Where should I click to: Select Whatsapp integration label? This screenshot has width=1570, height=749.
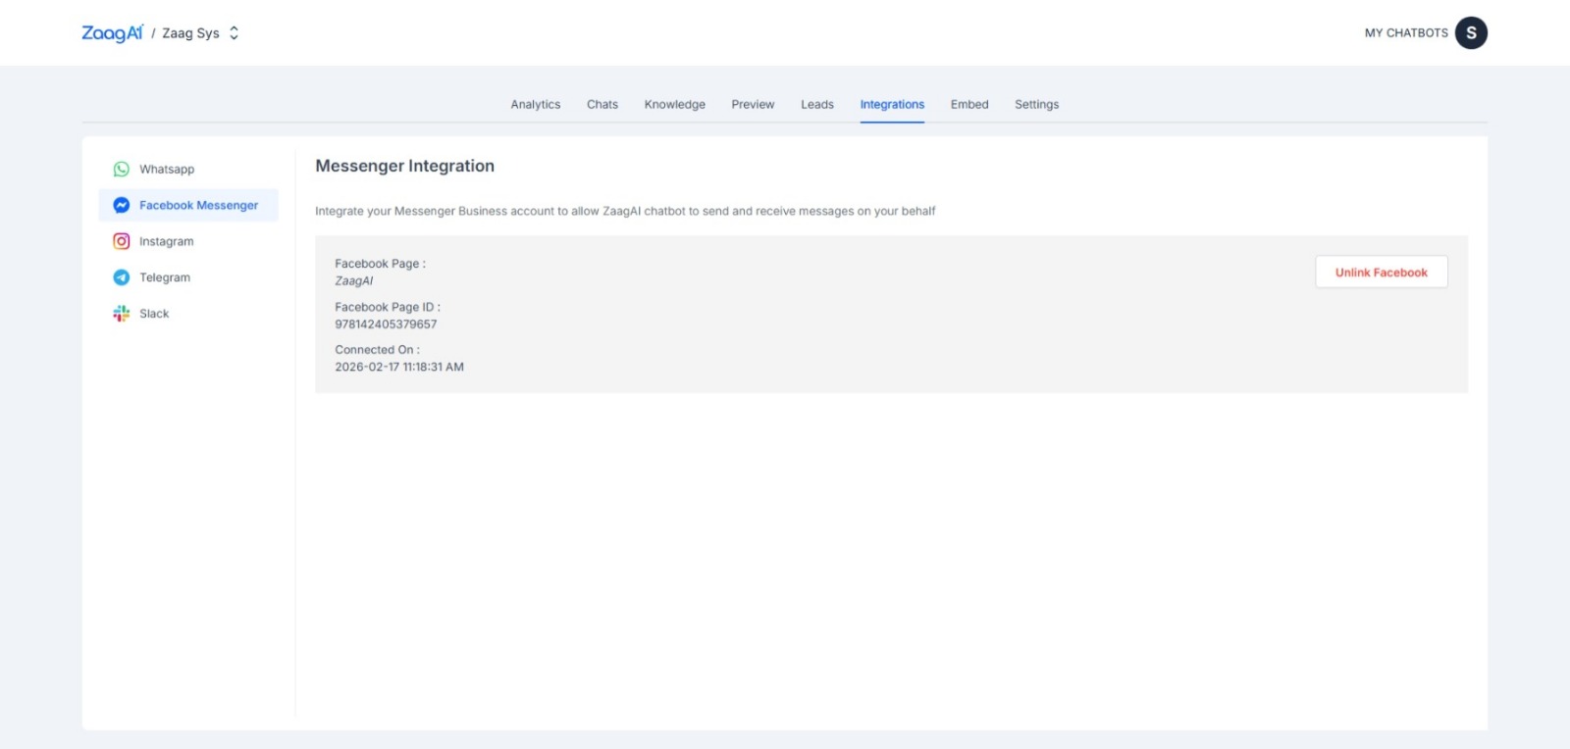point(167,170)
